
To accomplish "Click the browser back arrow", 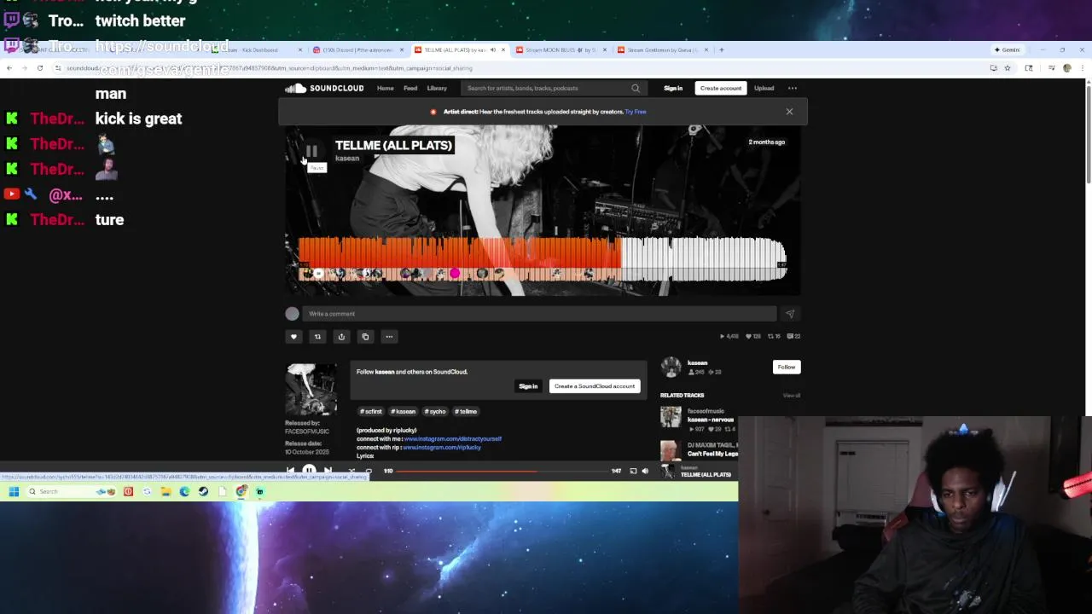I will tap(9, 68).
